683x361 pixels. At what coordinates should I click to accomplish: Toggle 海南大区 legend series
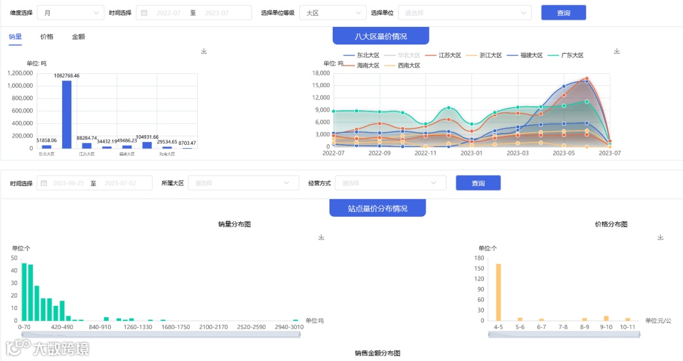[x=361, y=66]
